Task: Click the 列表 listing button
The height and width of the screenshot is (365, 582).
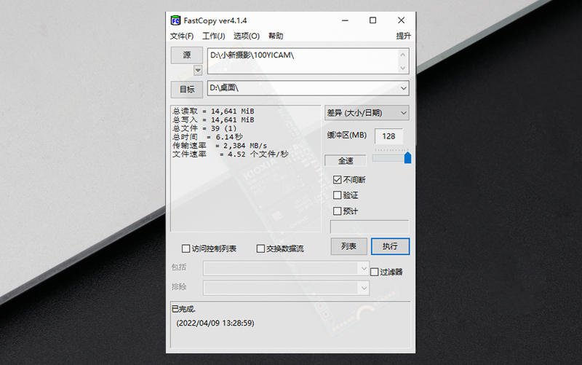Action: coord(349,246)
